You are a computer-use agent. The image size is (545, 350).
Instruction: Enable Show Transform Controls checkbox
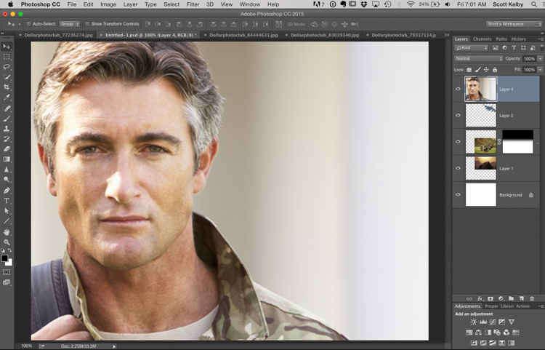click(87, 24)
